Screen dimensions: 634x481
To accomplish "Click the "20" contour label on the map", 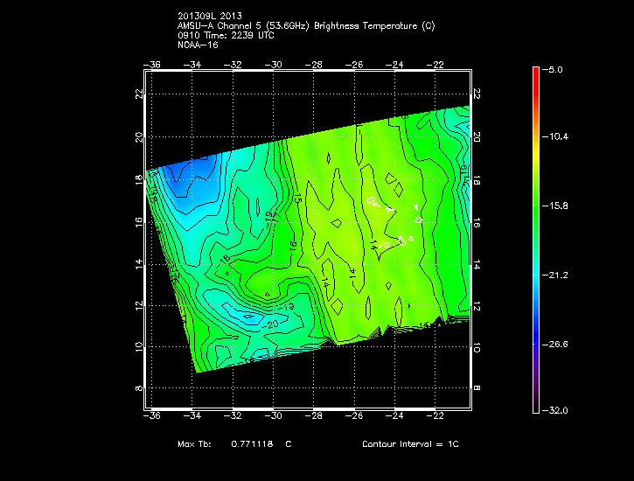I will click(x=271, y=324).
